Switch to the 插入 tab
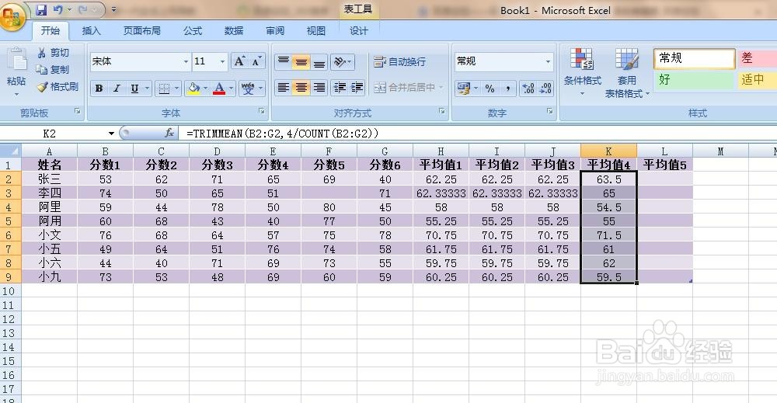This screenshot has height=403, width=777. pos(91,31)
